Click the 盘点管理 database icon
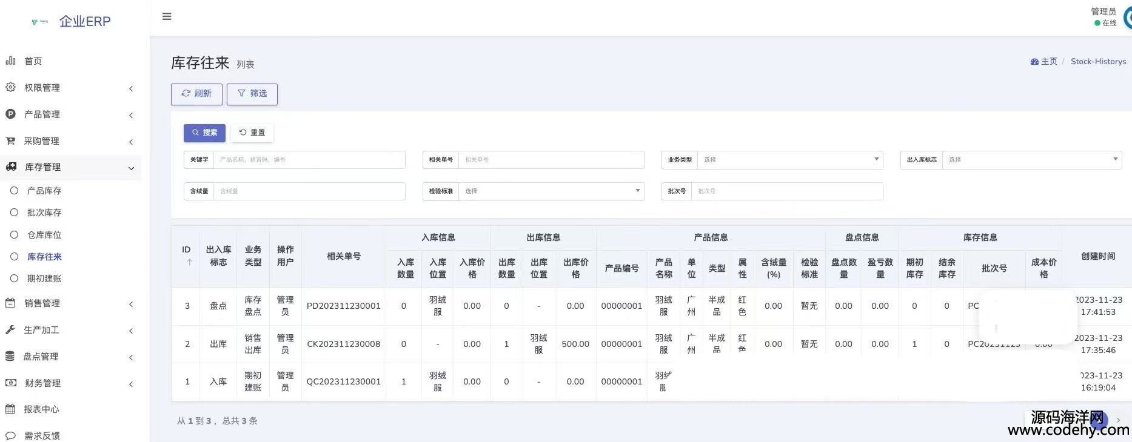The image size is (1132, 442). 10,356
